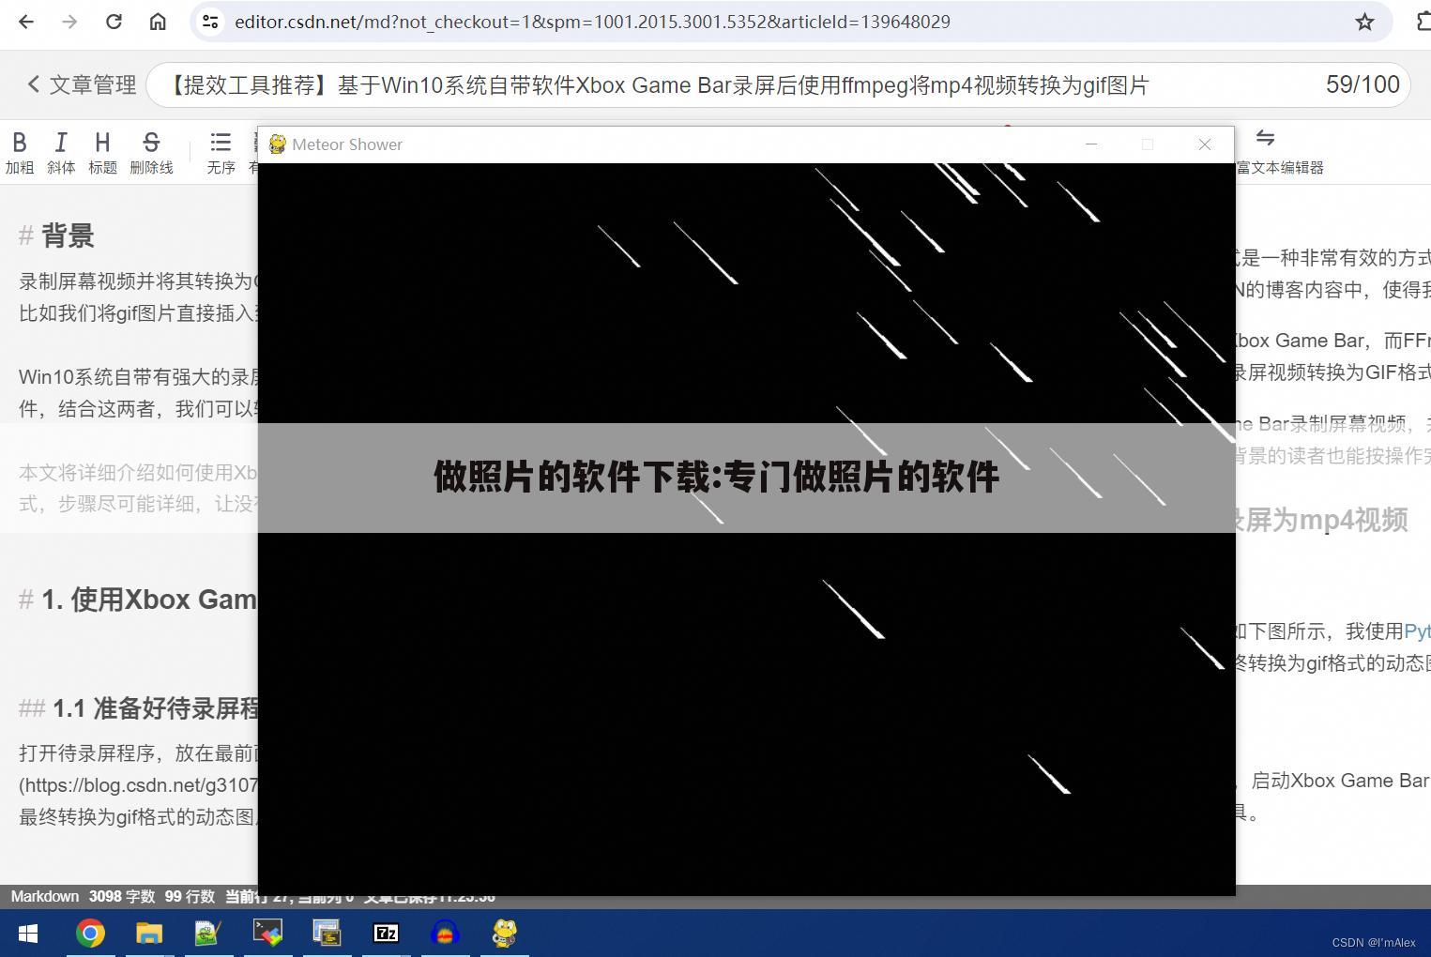Click the 59/100 title character counter
The width and height of the screenshot is (1431, 957).
(x=1362, y=85)
